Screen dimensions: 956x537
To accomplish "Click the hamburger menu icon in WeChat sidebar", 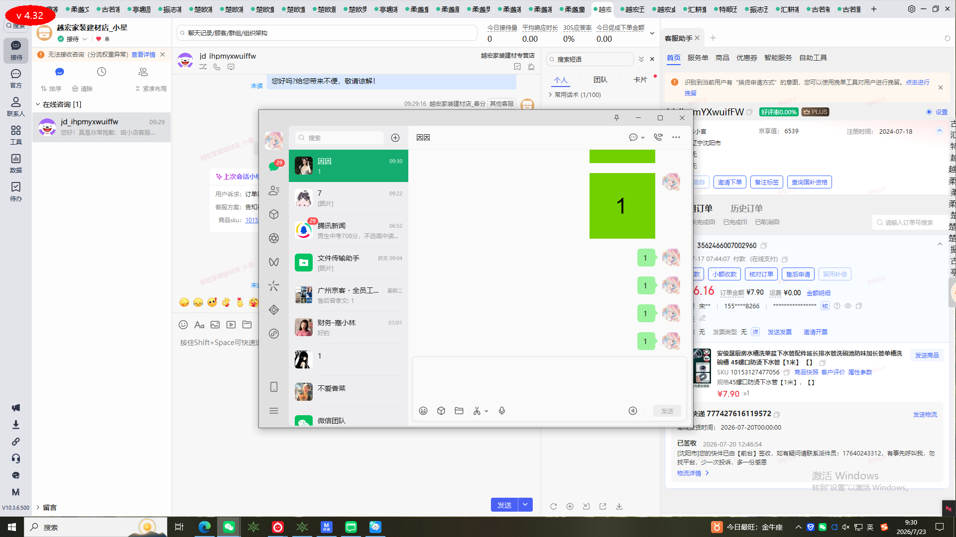I will (x=274, y=411).
